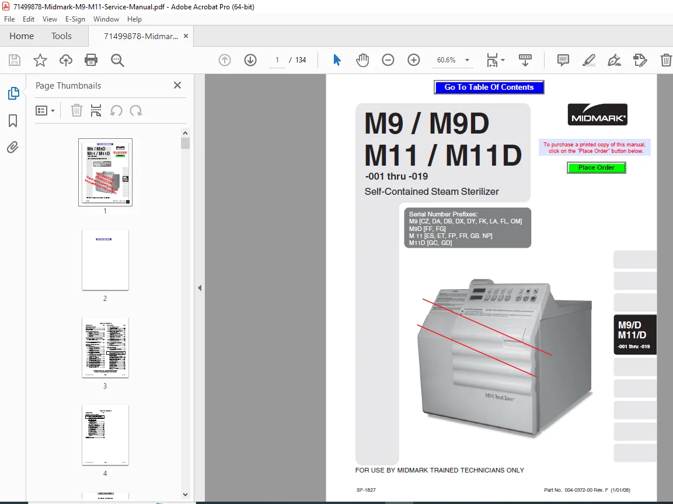Click the 'SF-1827' footer text
Image resolution: width=673 pixels, height=504 pixels.
coord(366,490)
